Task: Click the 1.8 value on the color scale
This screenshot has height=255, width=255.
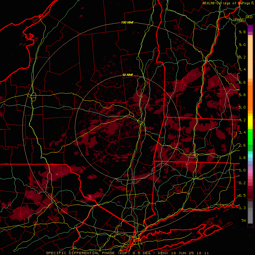Action: 242,158
